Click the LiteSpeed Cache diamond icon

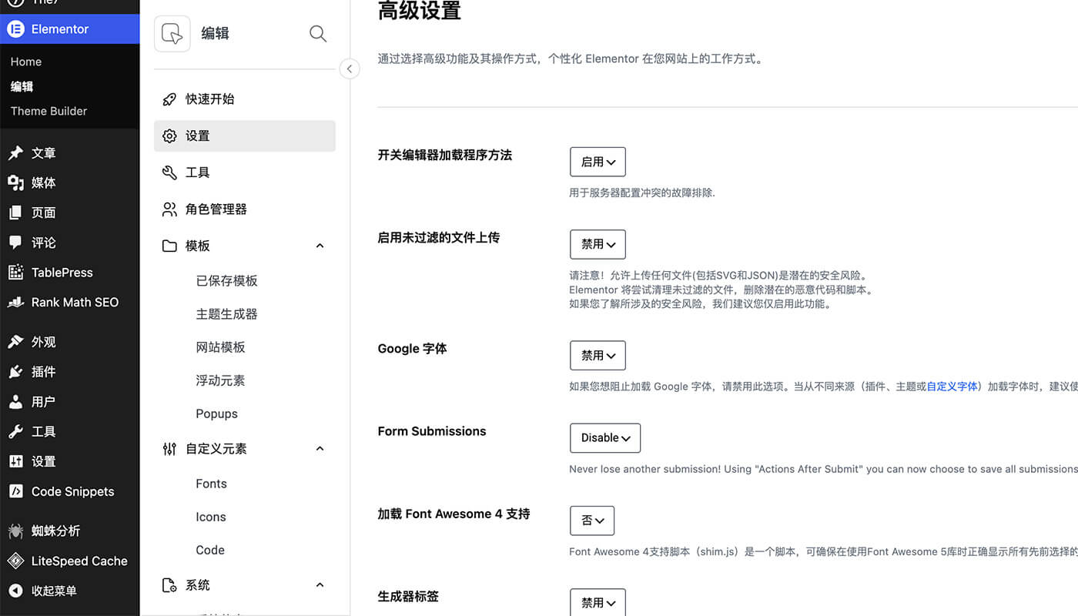pyautogui.click(x=15, y=561)
